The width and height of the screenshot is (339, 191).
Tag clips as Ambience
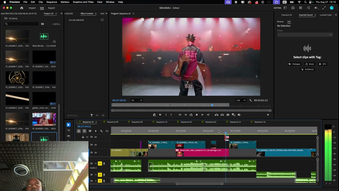307,69
